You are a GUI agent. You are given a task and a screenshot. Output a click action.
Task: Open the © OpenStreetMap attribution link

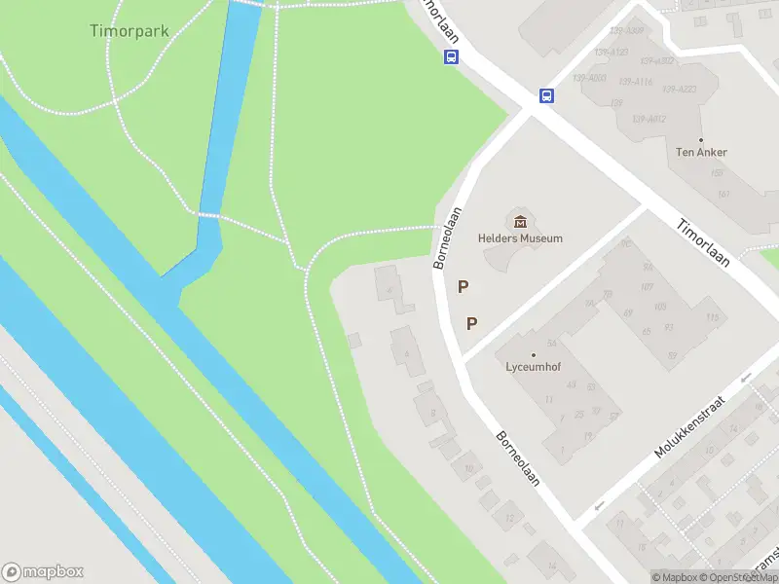[739, 577]
